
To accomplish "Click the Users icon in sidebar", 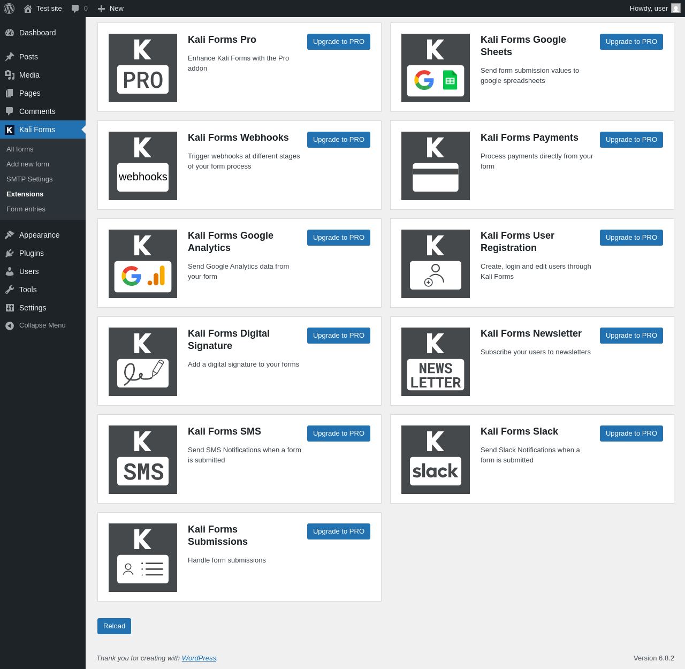I will click(x=10, y=271).
